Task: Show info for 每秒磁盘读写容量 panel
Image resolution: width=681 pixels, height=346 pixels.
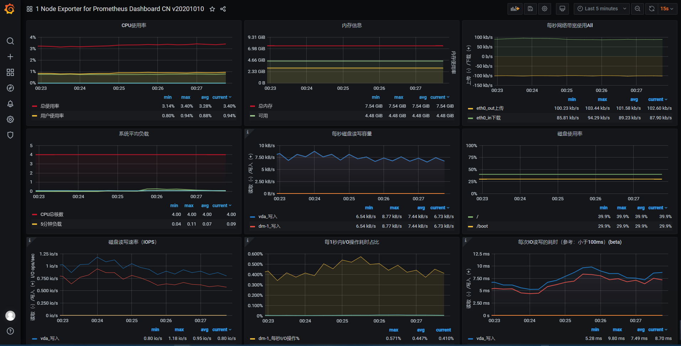Action: point(248,132)
